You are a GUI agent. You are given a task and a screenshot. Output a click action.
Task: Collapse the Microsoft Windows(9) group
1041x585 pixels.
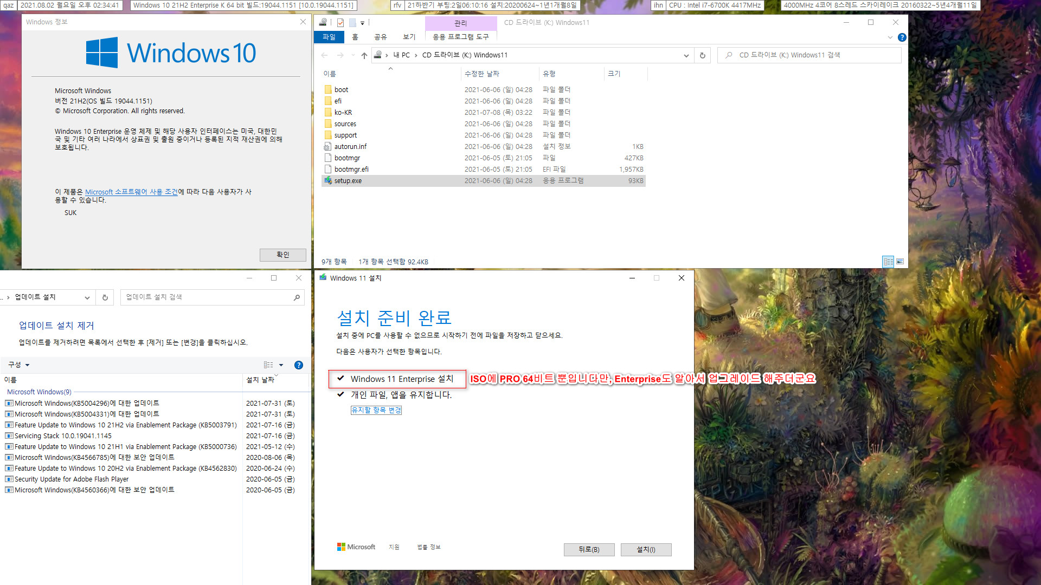click(39, 392)
